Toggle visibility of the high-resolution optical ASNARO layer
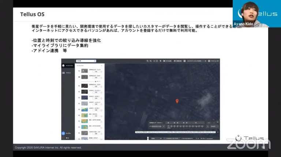The height and width of the screenshot is (157, 281). (x=79, y=77)
